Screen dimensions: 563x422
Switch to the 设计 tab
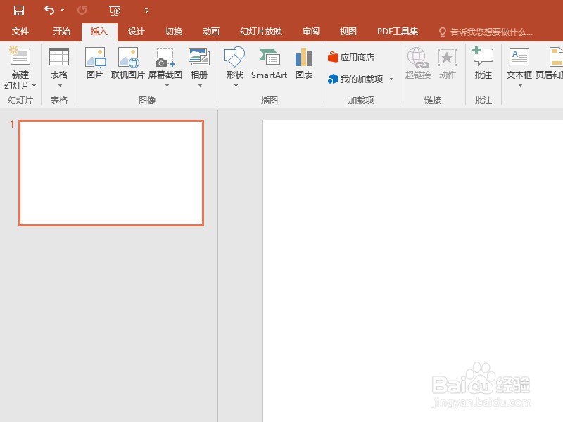point(137,32)
